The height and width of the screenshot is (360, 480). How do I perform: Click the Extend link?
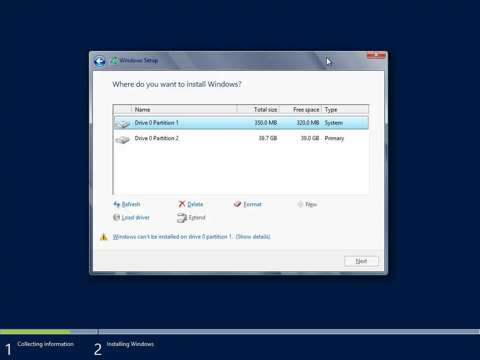point(197,217)
